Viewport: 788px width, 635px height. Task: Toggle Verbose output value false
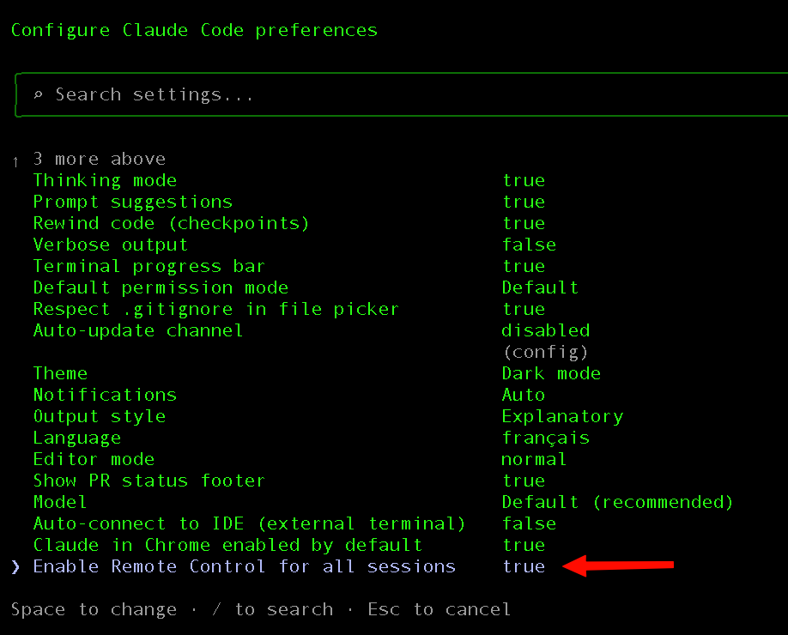[x=529, y=245]
